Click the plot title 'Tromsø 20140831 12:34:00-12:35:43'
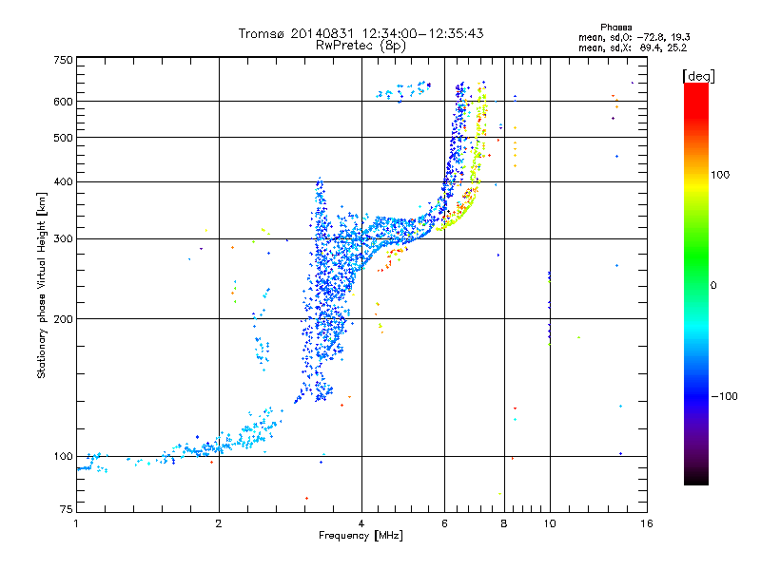 pyautogui.click(x=361, y=33)
